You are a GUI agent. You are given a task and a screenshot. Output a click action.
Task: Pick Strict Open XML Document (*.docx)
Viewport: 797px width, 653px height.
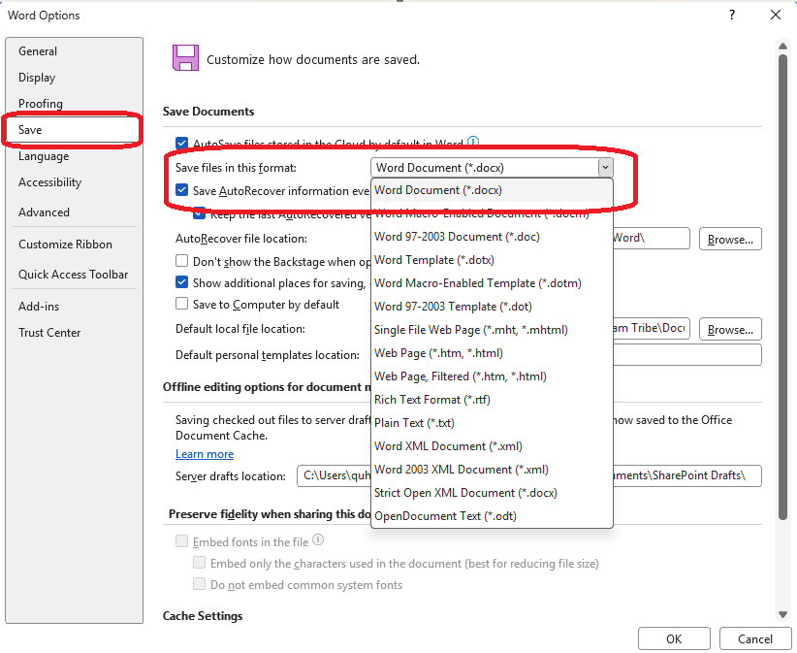(492, 493)
